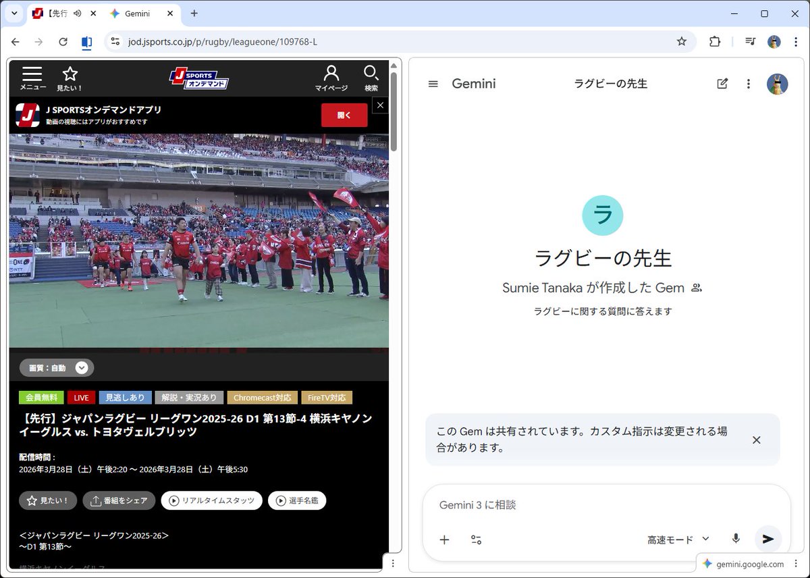Go forward in browser history
This screenshot has height=578, width=810.
coord(39,42)
